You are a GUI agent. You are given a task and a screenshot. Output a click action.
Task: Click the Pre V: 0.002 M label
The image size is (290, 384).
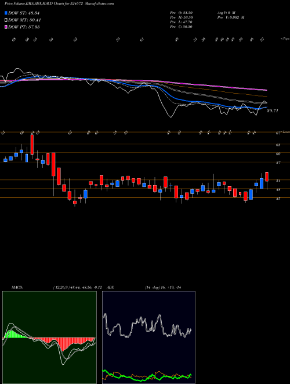(x=231, y=17)
